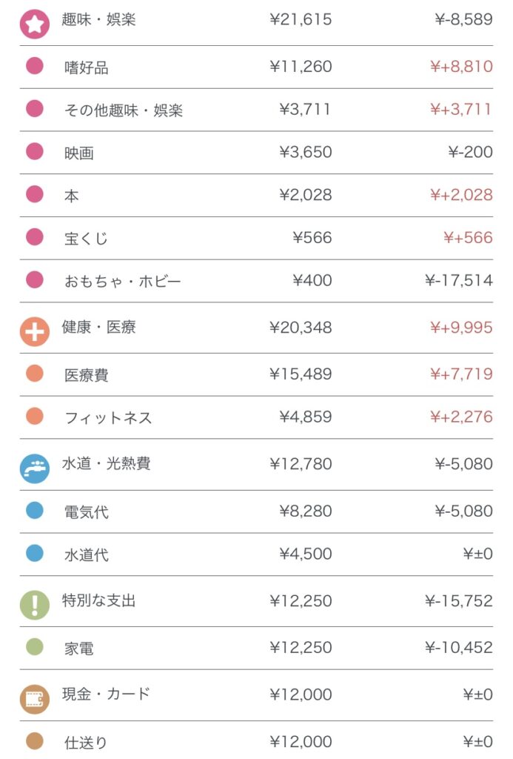Screen dimensions: 513x759
Task: Open the 宝くじ subcategory
Action: tap(86, 239)
